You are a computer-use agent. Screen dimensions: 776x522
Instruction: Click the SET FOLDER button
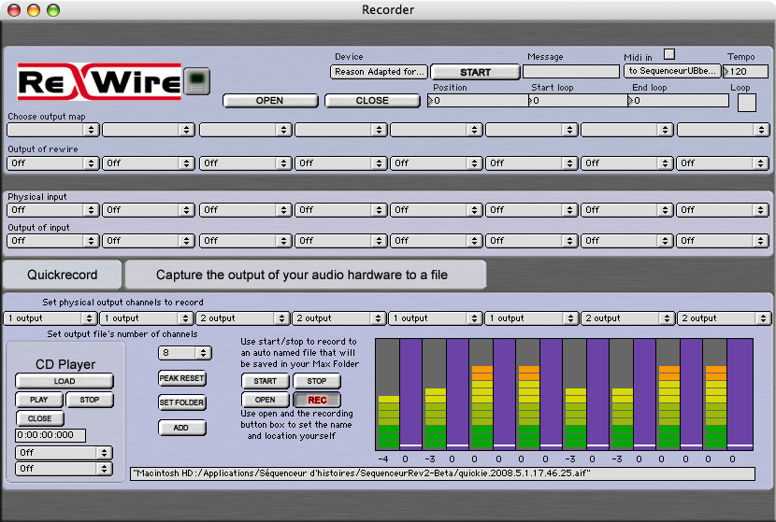tap(182, 402)
